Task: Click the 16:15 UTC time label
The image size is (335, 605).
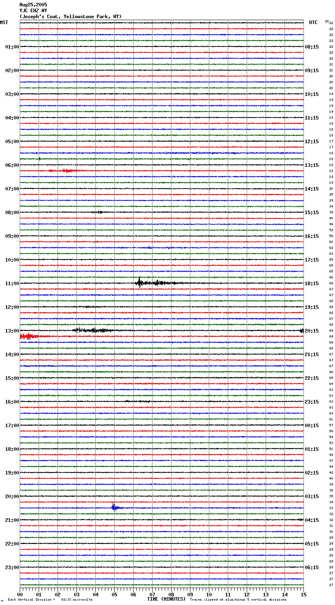Action: (x=312, y=236)
